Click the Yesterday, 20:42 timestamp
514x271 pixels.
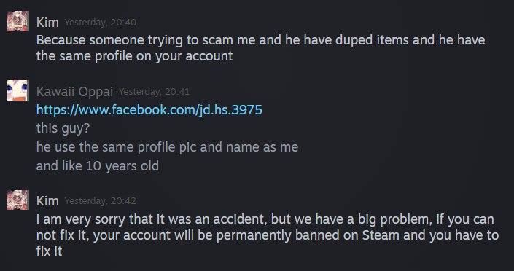coord(101,200)
